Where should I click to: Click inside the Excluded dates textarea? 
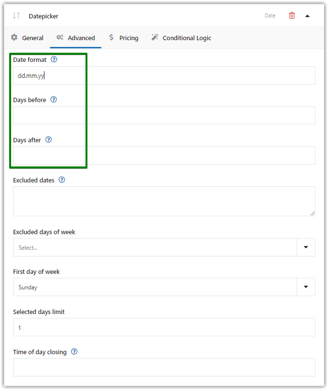pyautogui.click(x=164, y=201)
